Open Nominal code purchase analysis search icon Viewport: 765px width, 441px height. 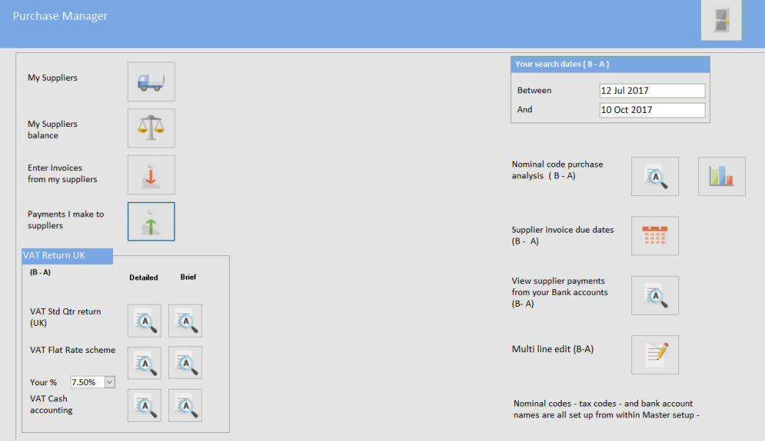[655, 177]
